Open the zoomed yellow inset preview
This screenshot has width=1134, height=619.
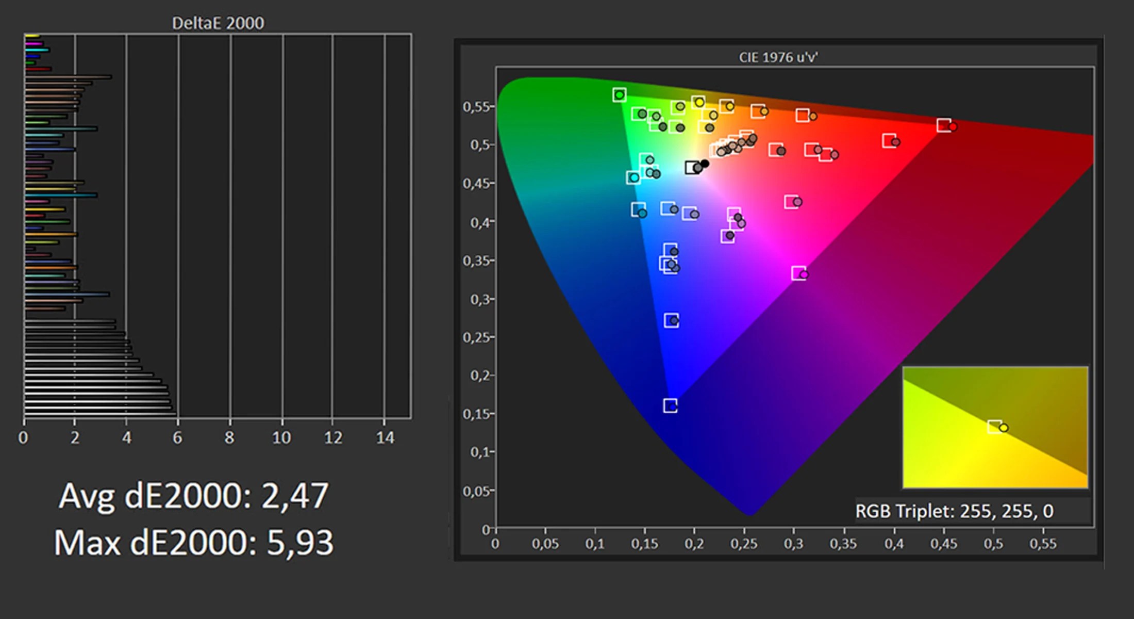tap(995, 427)
